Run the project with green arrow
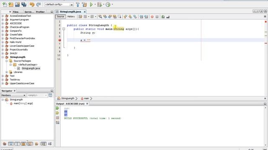The height and width of the screenshot is (150, 268). 91,5
